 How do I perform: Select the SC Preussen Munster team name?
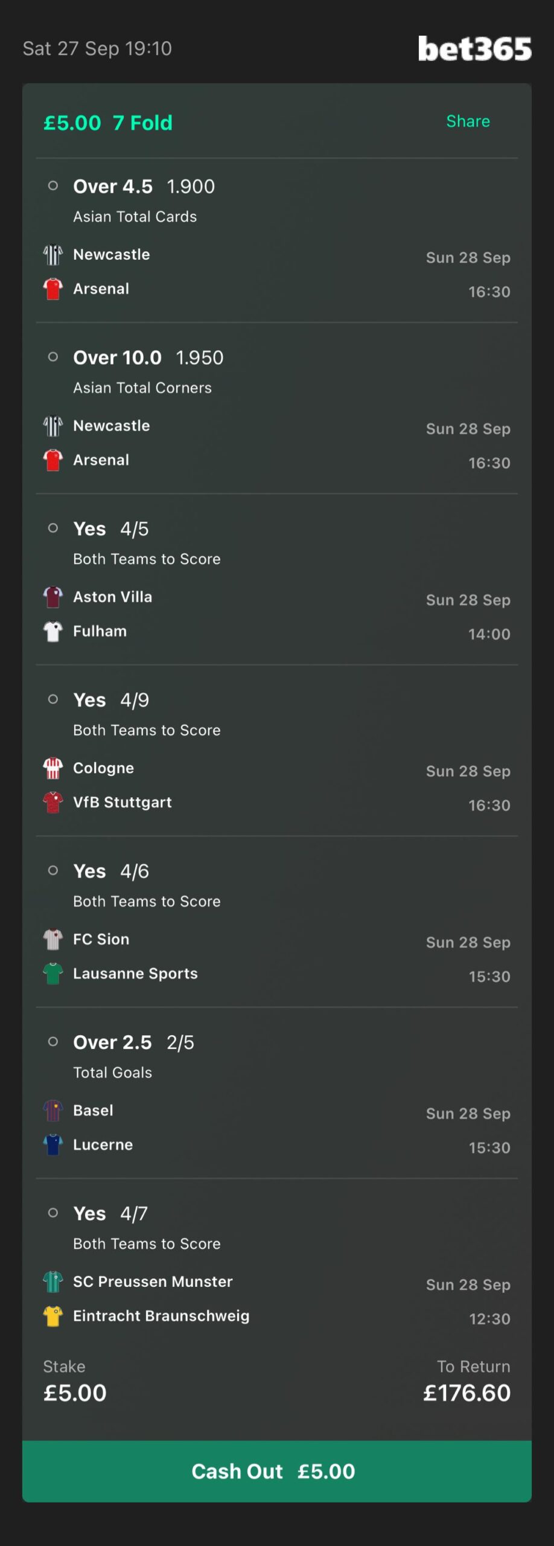point(153,1281)
